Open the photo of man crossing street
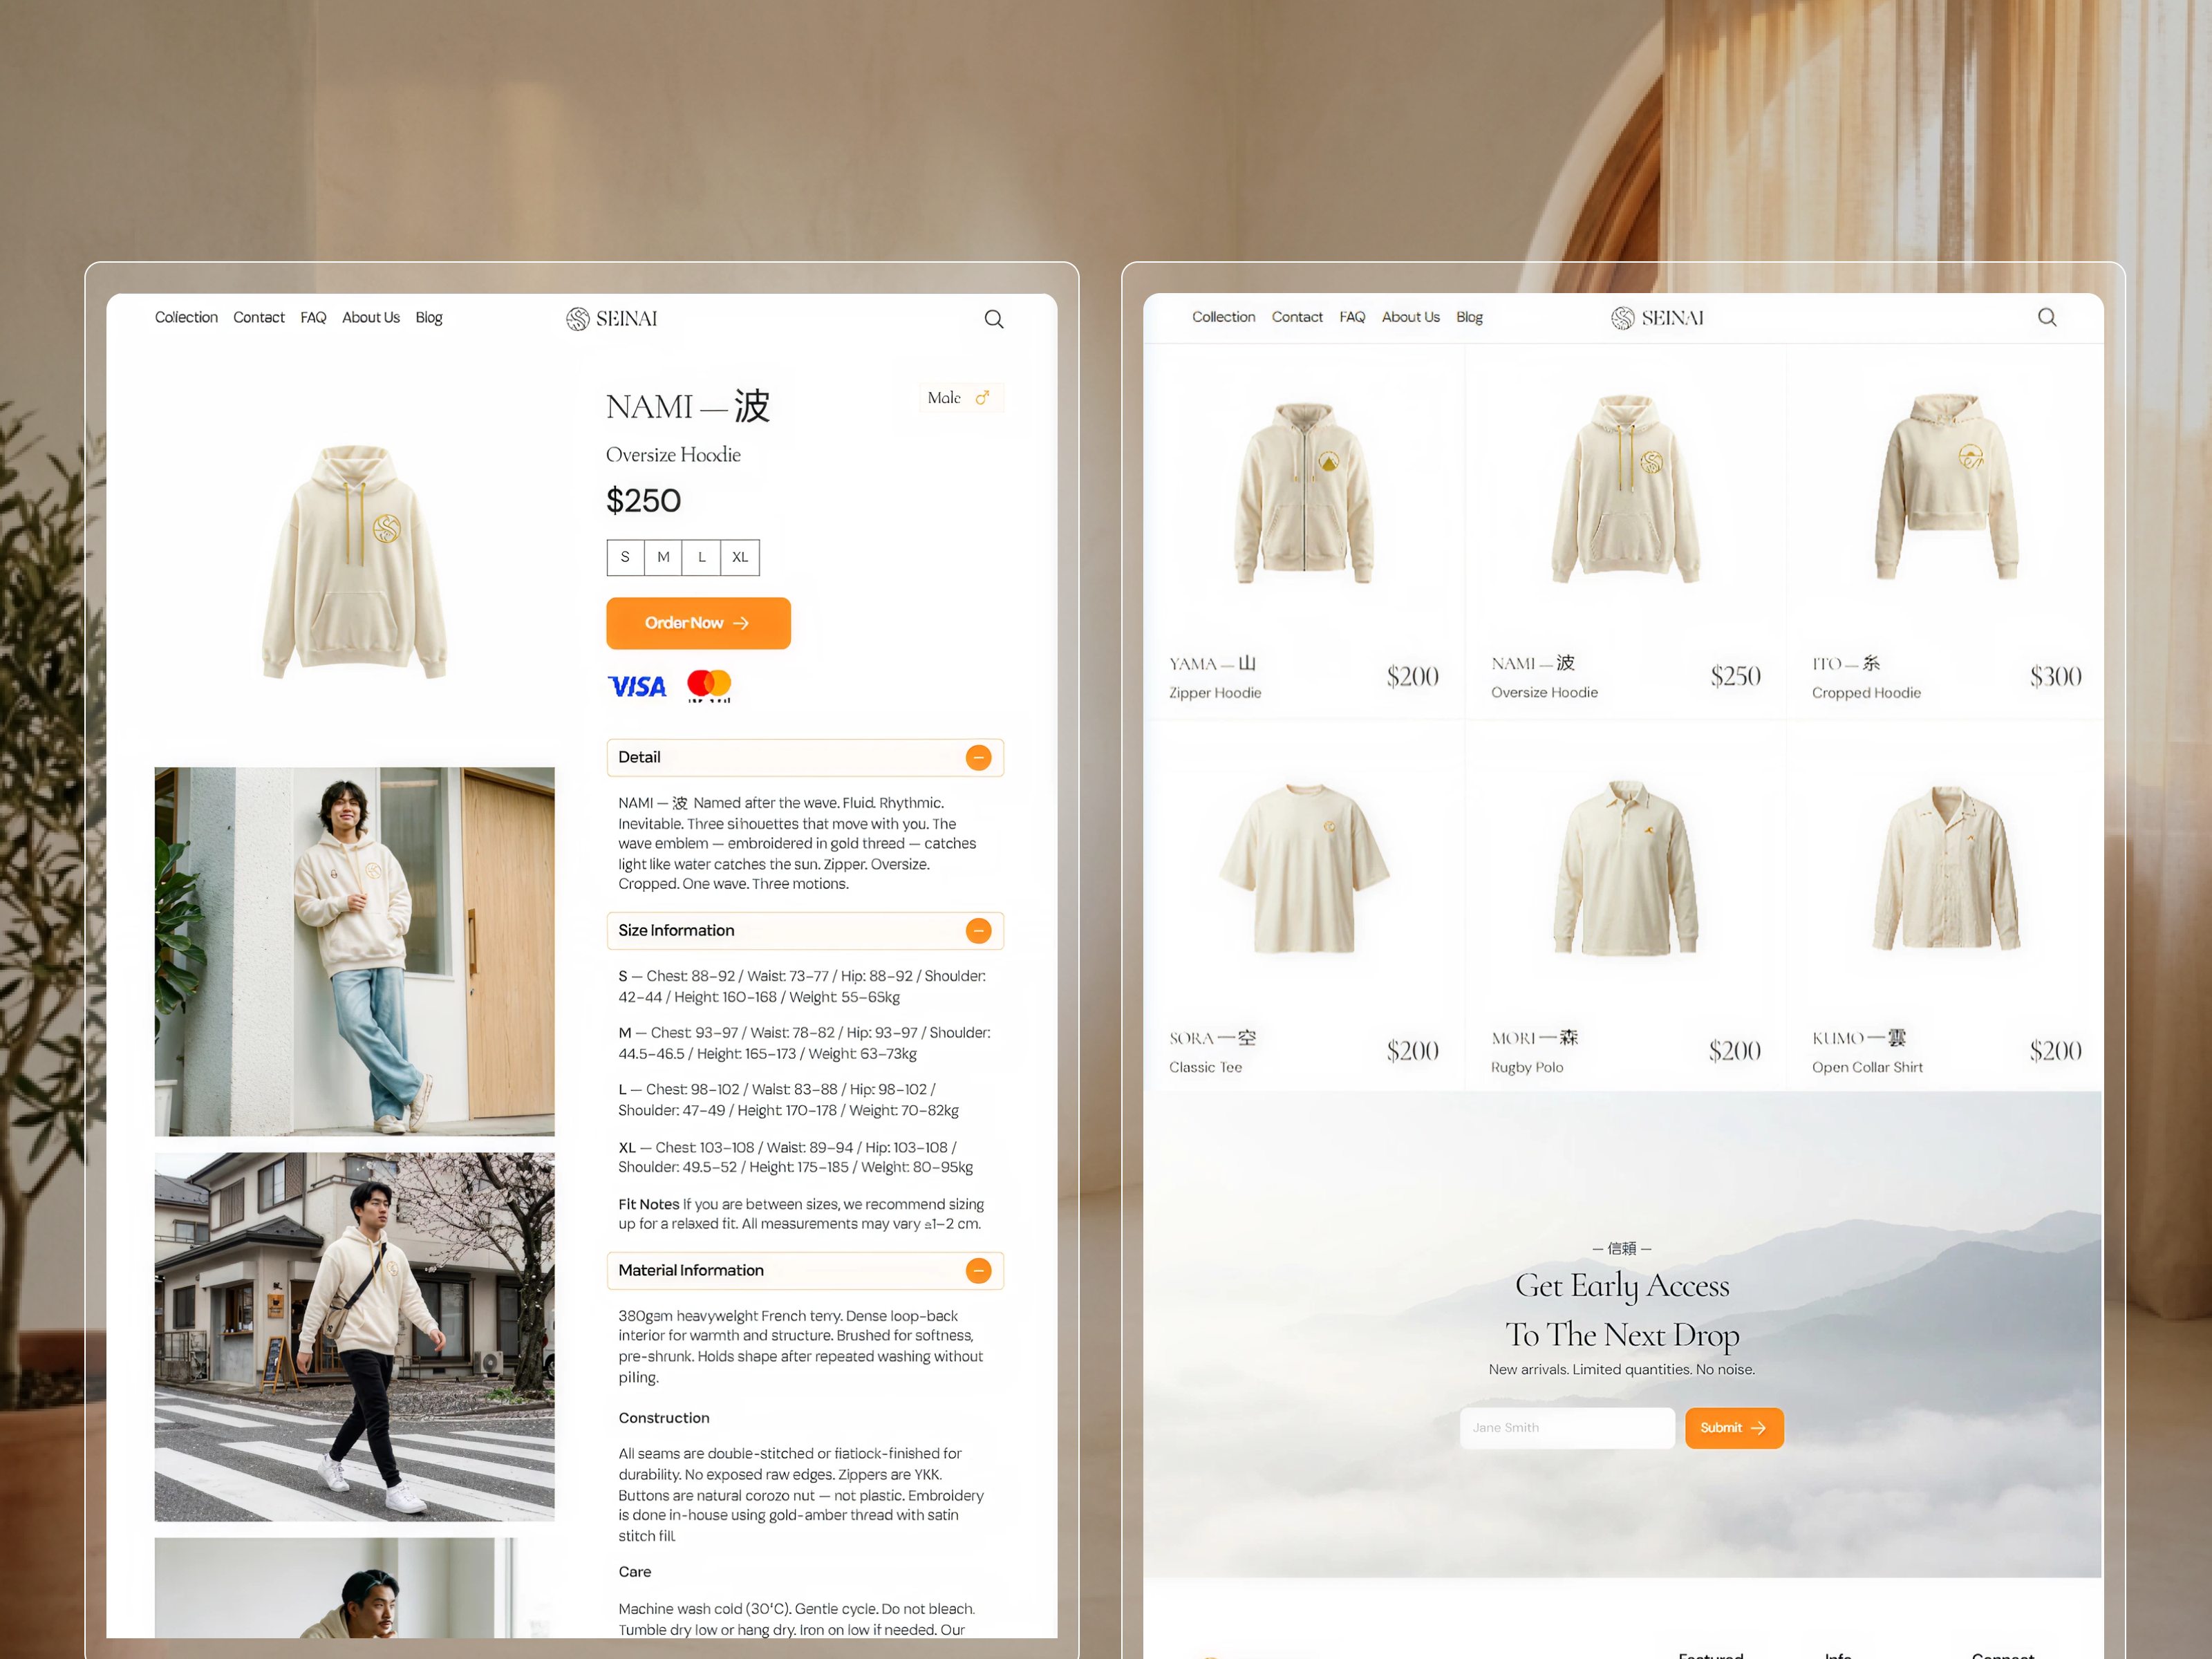The image size is (2212, 1659). tap(354, 1337)
